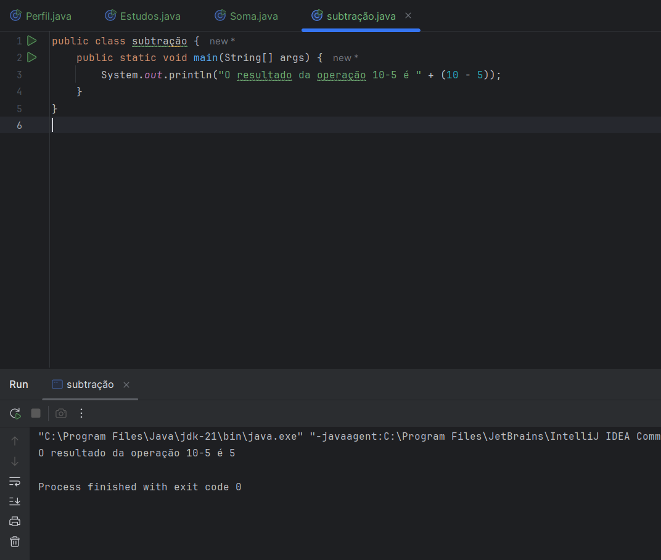
Task: Switch to the Perfil.java tab
Action: [x=41, y=16]
